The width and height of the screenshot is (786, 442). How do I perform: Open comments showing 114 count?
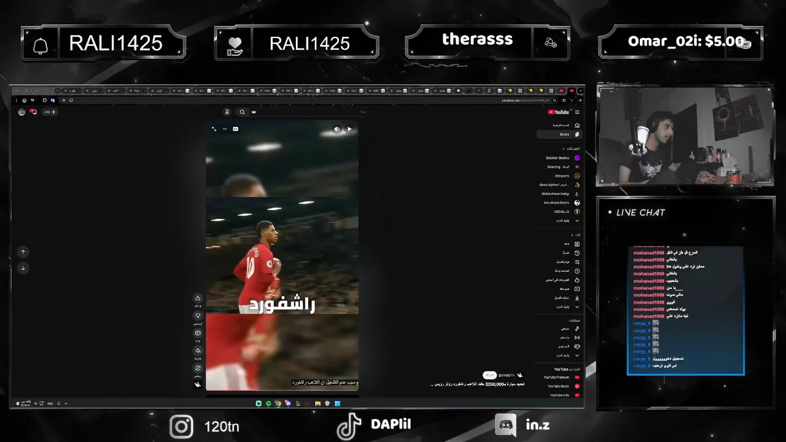click(198, 333)
